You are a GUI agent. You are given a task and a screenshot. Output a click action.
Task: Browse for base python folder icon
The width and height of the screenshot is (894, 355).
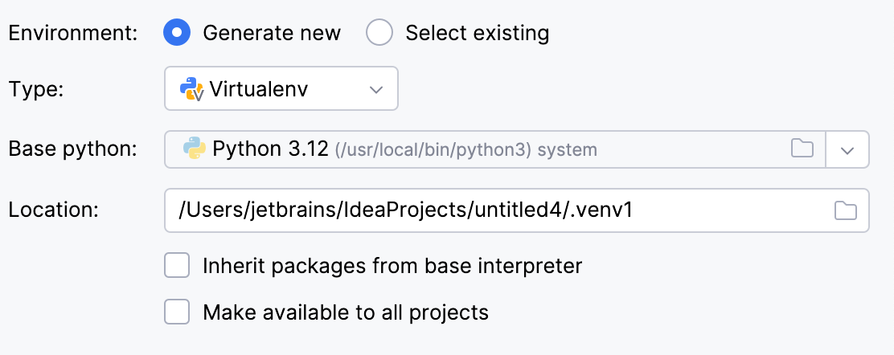click(802, 149)
